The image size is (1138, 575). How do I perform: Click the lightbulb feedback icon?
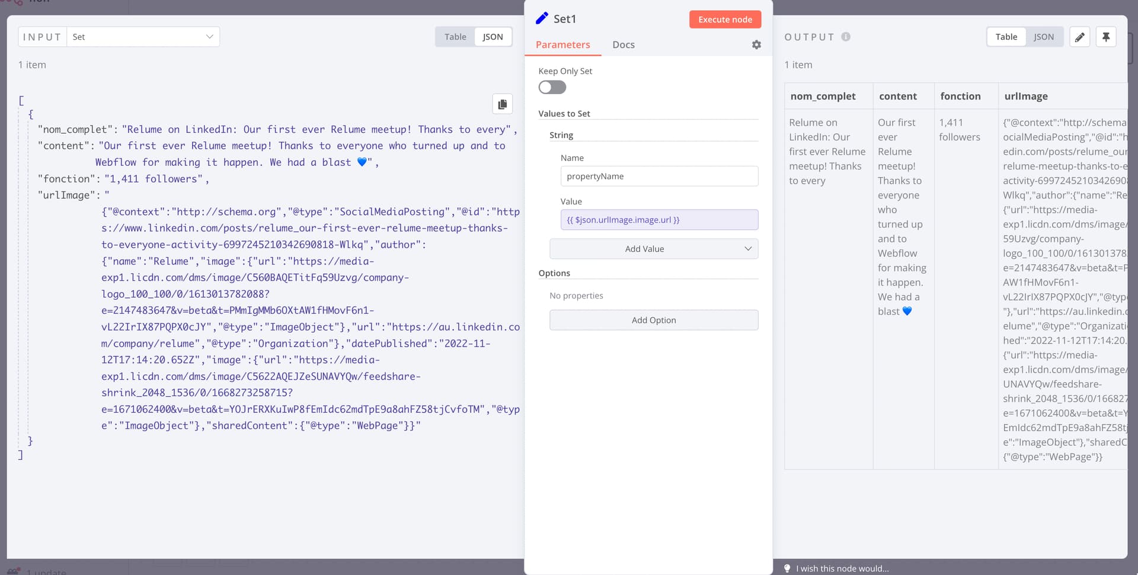pos(787,568)
